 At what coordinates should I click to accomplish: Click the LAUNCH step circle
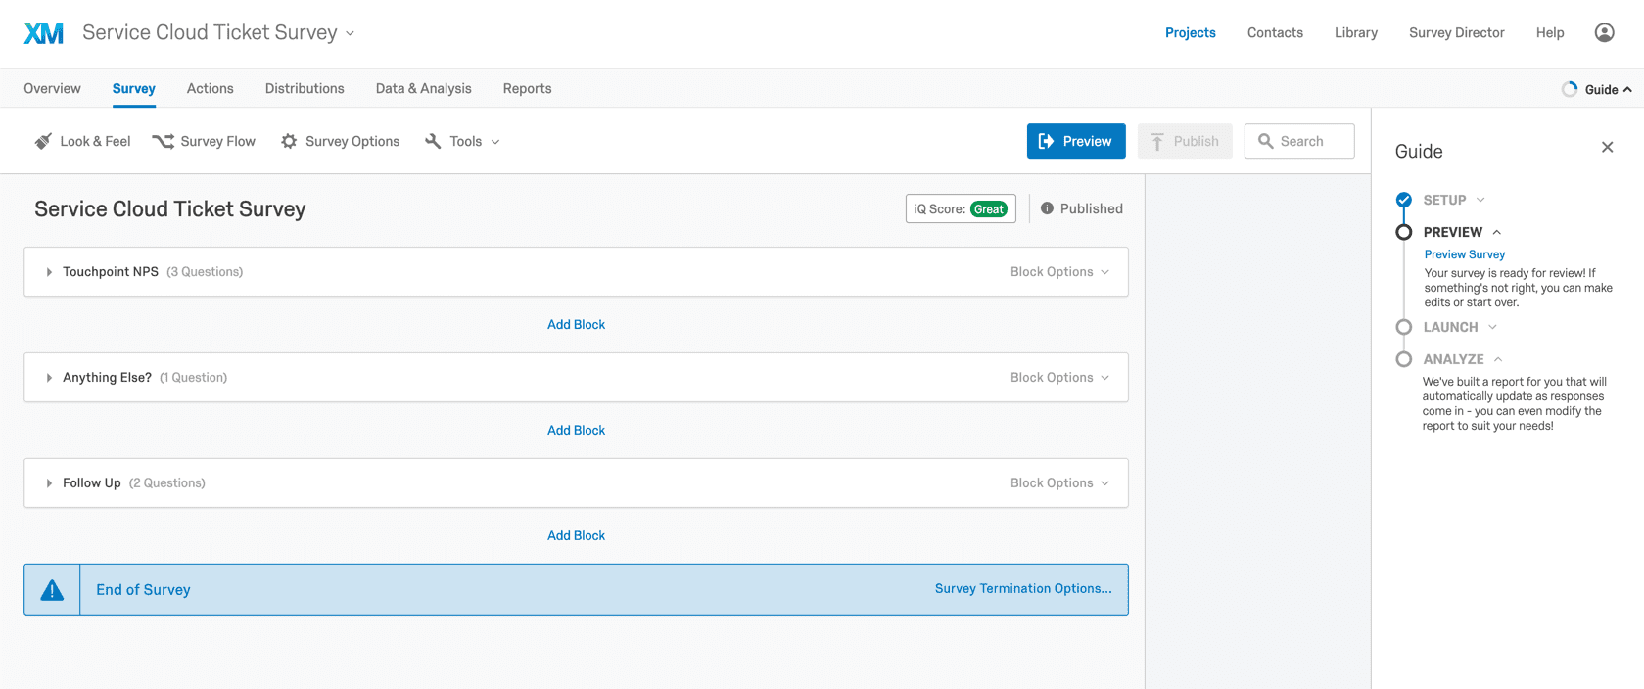point(1404,327)
